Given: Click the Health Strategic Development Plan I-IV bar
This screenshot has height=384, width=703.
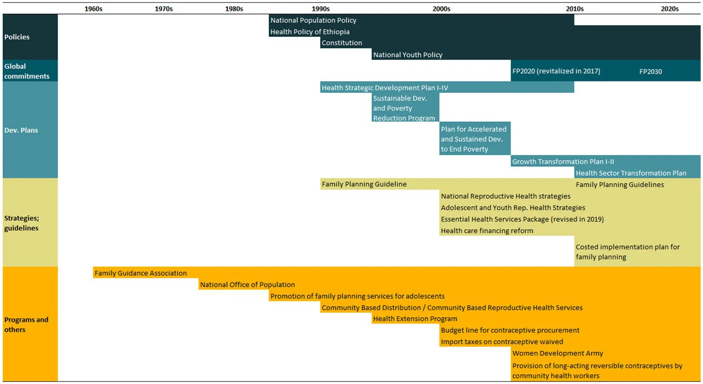Looking at the screenshot, I should pyautogui.click(x=385, y=88).
